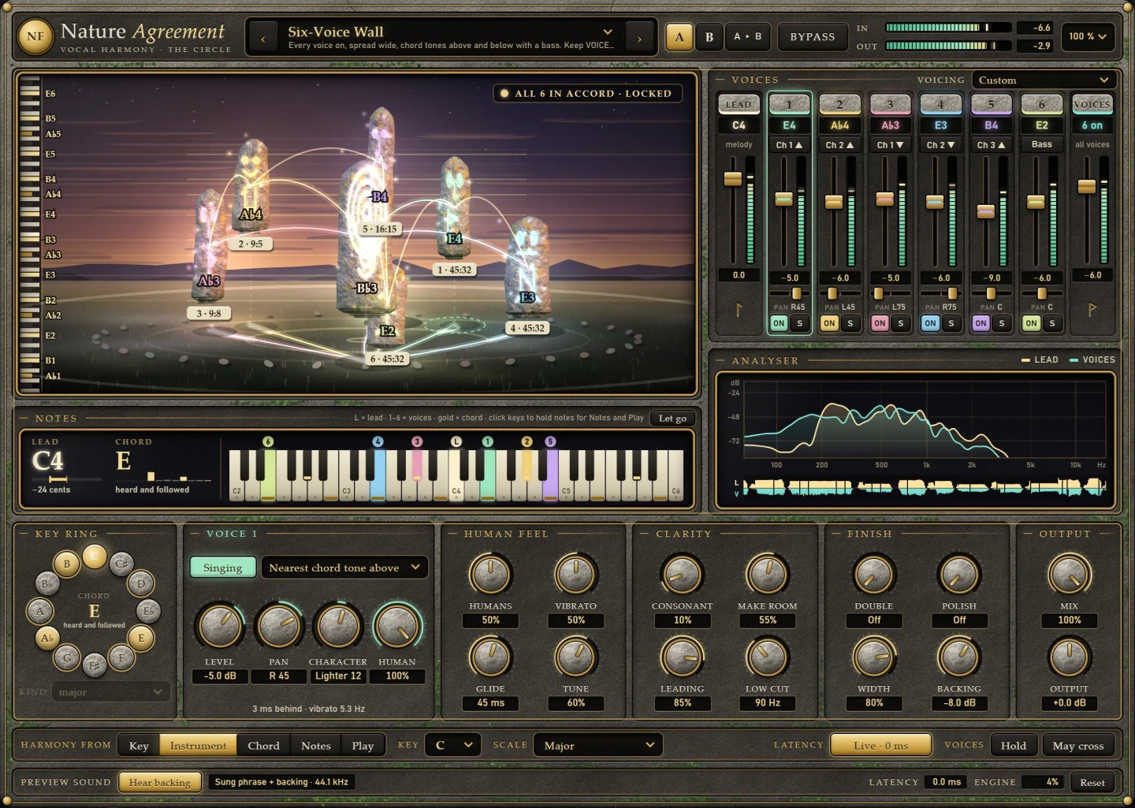Open the chord Kind major dropdown
The height and width of the screenshot is (808, 1135).
pos(110,692)
